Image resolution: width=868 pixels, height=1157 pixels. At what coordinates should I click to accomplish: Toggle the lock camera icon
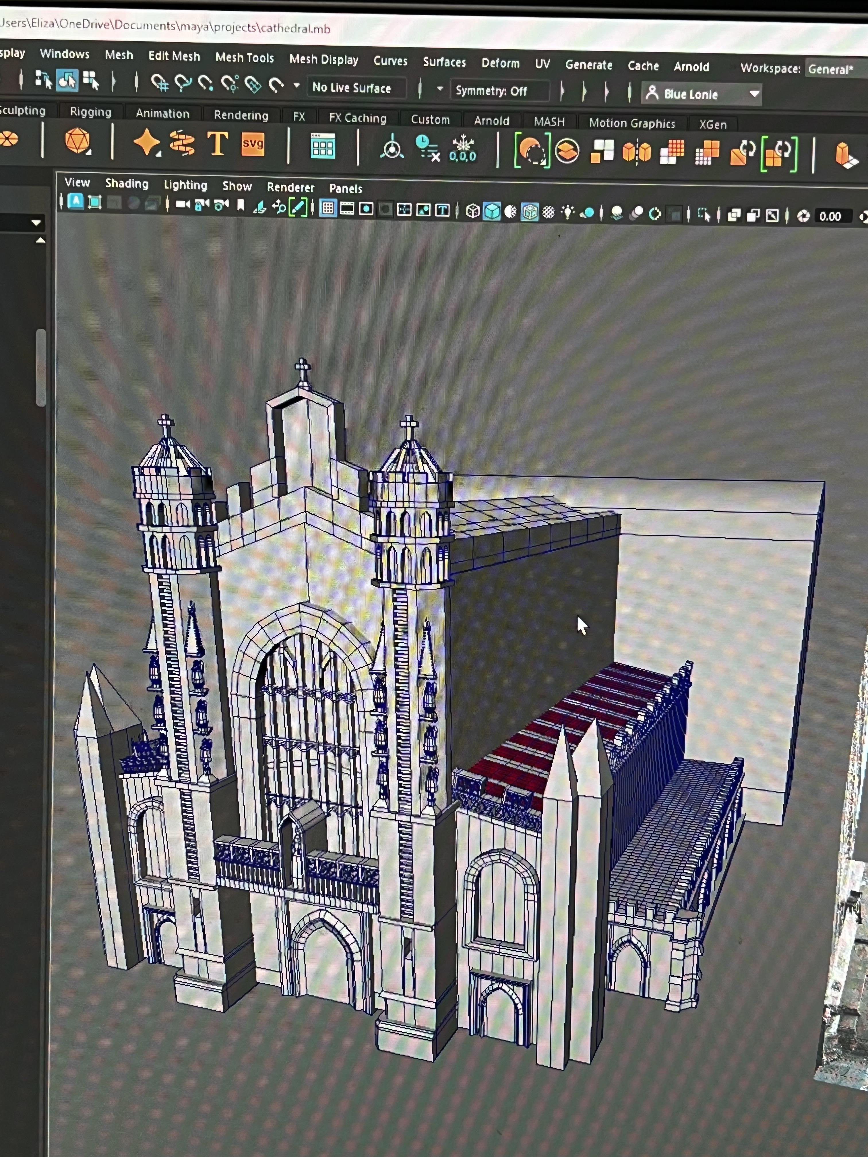click(x=202, y=205)
